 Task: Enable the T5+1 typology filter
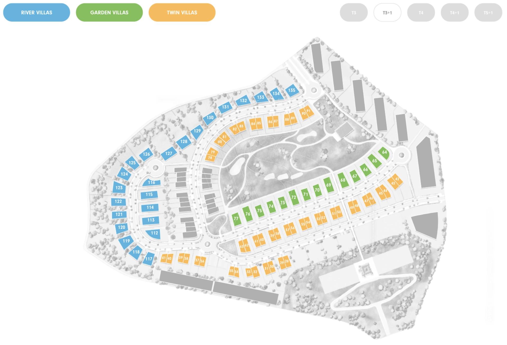tap(488, 13)
